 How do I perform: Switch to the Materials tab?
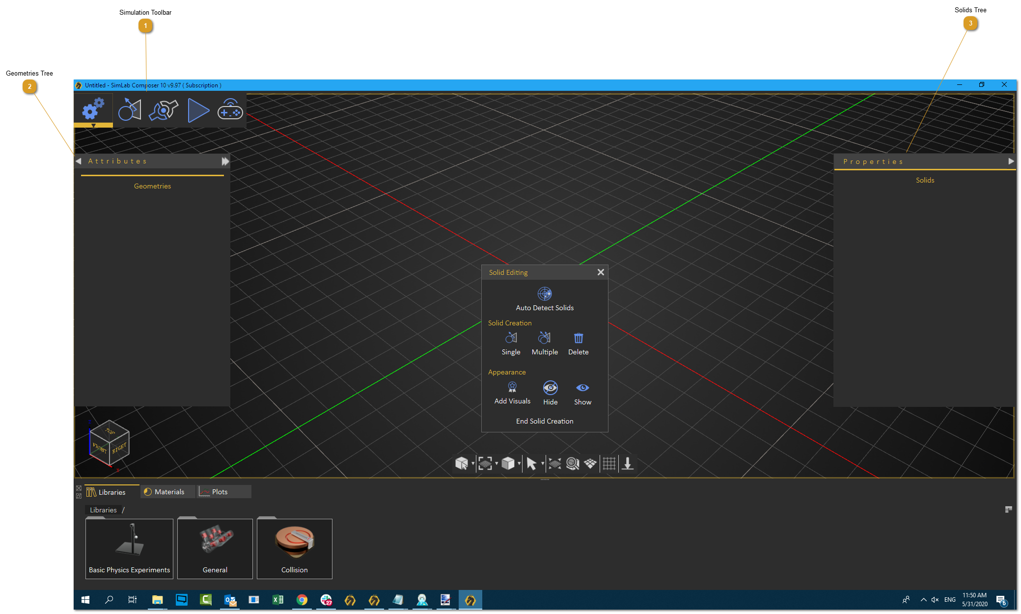tap(167, 491)
